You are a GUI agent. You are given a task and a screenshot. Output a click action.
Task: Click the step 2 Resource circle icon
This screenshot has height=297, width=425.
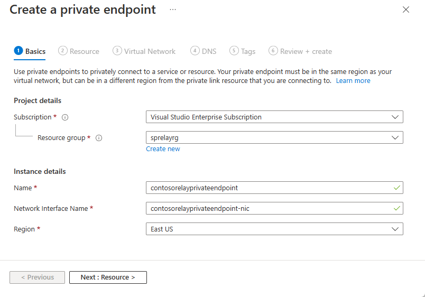(63, 51)
